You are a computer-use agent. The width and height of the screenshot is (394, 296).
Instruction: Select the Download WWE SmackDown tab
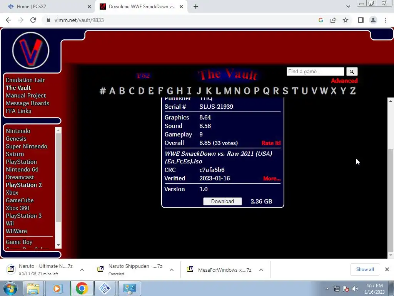[x=141, y=7]
